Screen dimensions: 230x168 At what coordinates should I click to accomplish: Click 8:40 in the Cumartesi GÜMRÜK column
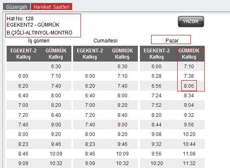click(122, 115)
